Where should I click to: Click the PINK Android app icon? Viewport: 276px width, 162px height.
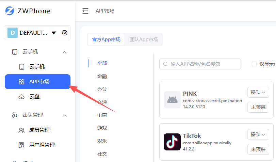pyautogui.click(x=172, y=100)
